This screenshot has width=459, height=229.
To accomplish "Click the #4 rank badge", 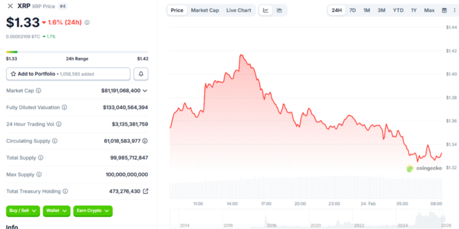I will point(62,6).
